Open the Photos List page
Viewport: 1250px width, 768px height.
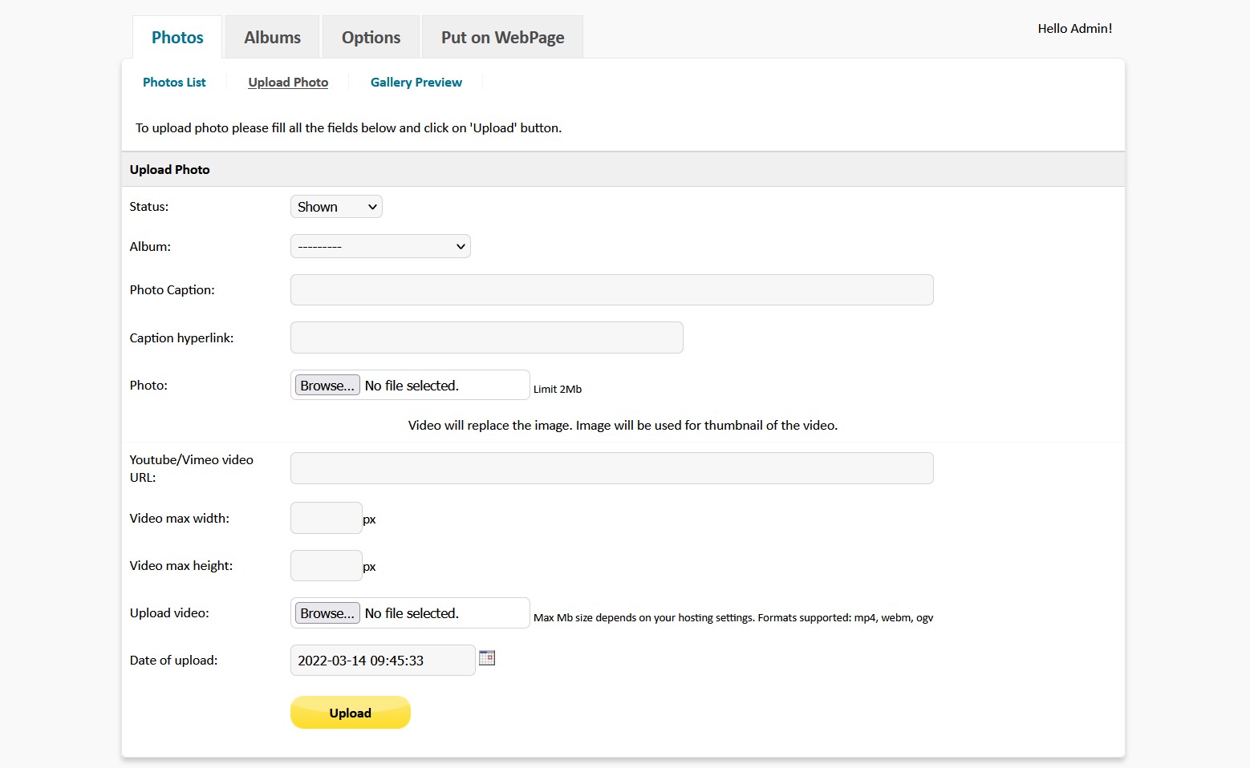click(x=174, y=82)
